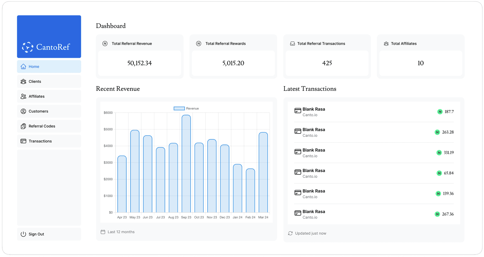This screenshot has height=257, width=484.
Task: Toggle the Revenue legend swatch on chart
Action: [x=179, y=108]
